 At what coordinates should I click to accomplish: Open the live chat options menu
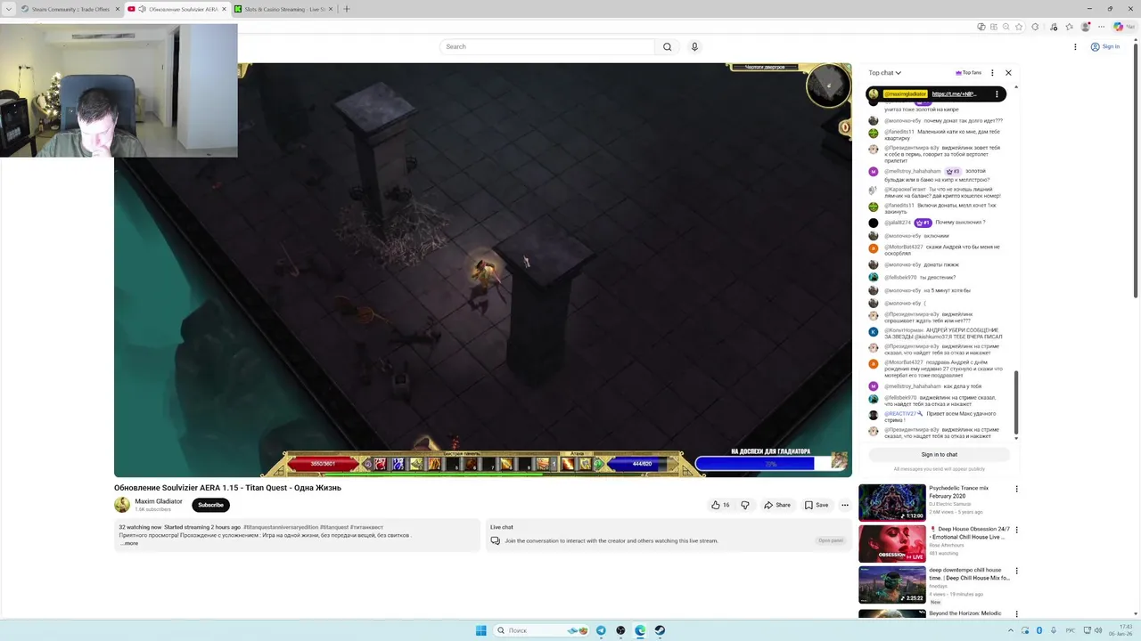point(992,73)
